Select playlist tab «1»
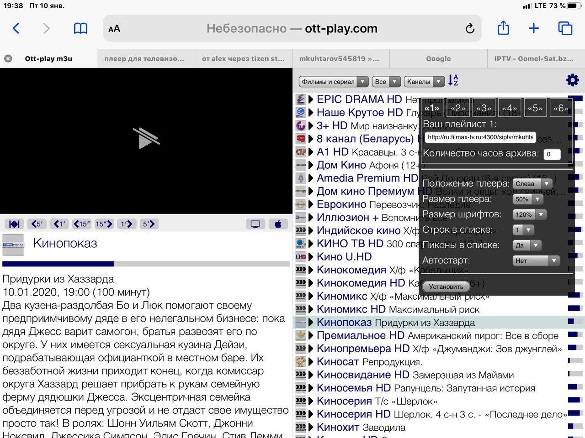Viewport: 585px width, 438px height. point(431,109)
